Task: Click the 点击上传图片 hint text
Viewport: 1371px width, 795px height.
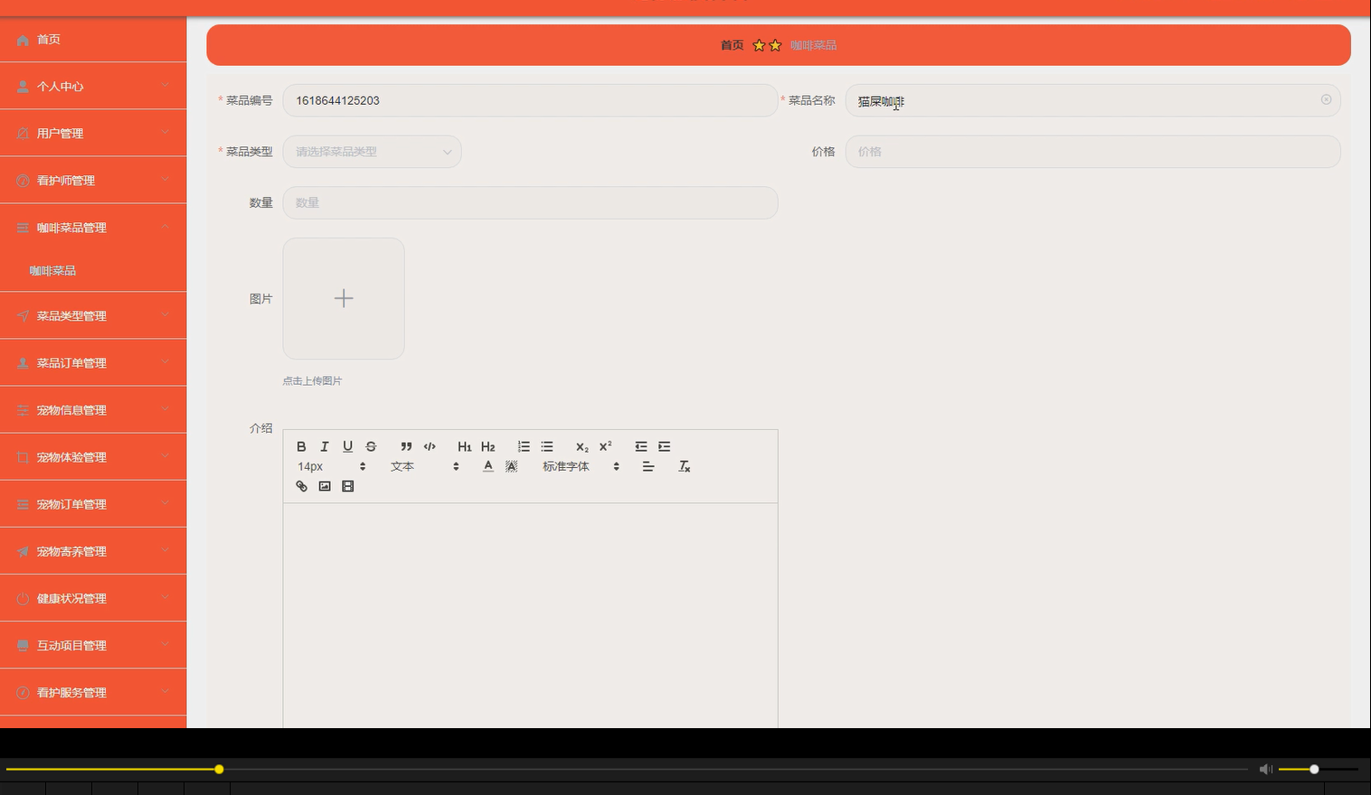Action: click(x=312, y=381)
